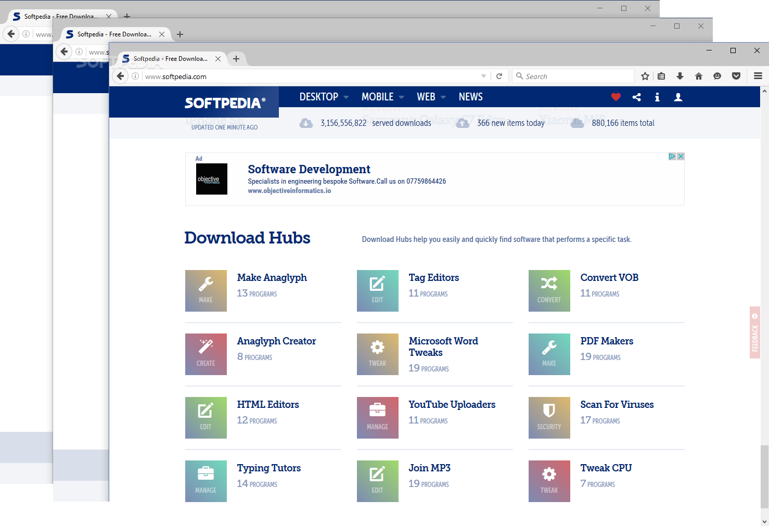Open the Typing Tutors hub link
Image resolution: width=769 pixels, height=526 pixels.
[269, 468]
